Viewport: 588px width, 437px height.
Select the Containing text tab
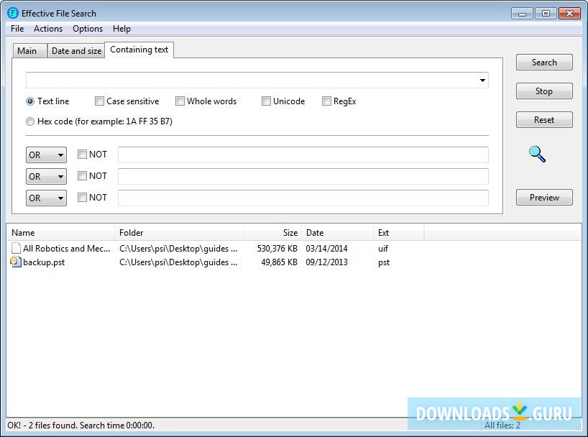coord(139,50)
